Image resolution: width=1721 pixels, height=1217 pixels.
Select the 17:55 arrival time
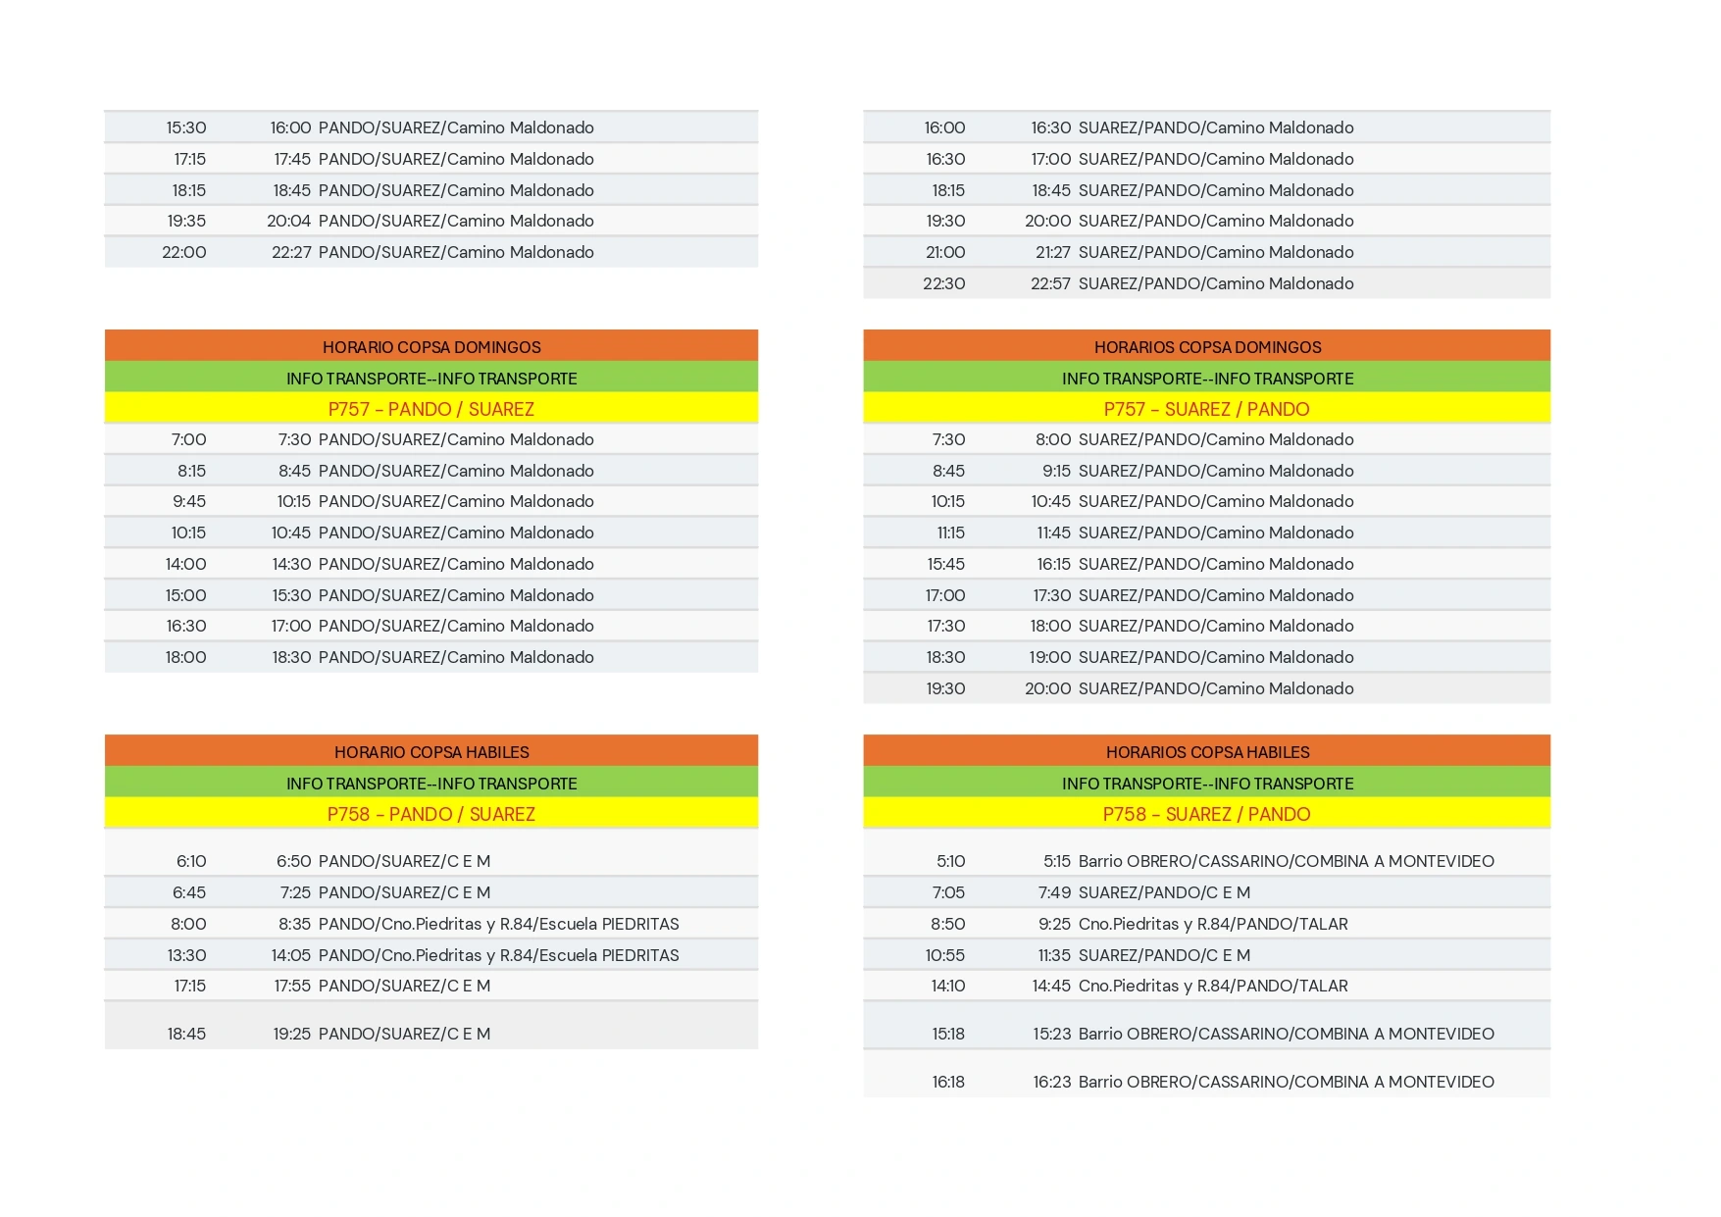(293, 986)
